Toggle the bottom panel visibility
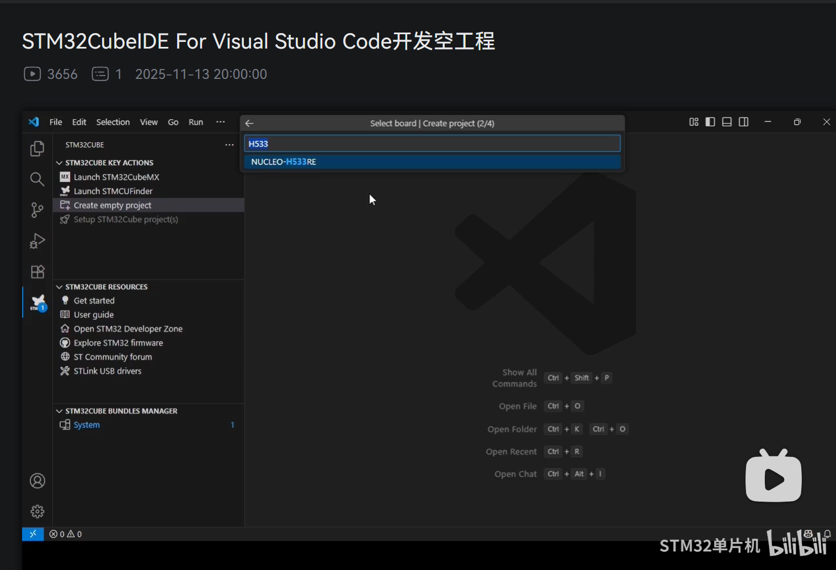Screen dimensions: 836x570 pyautogui.click(x=727, y=122)
